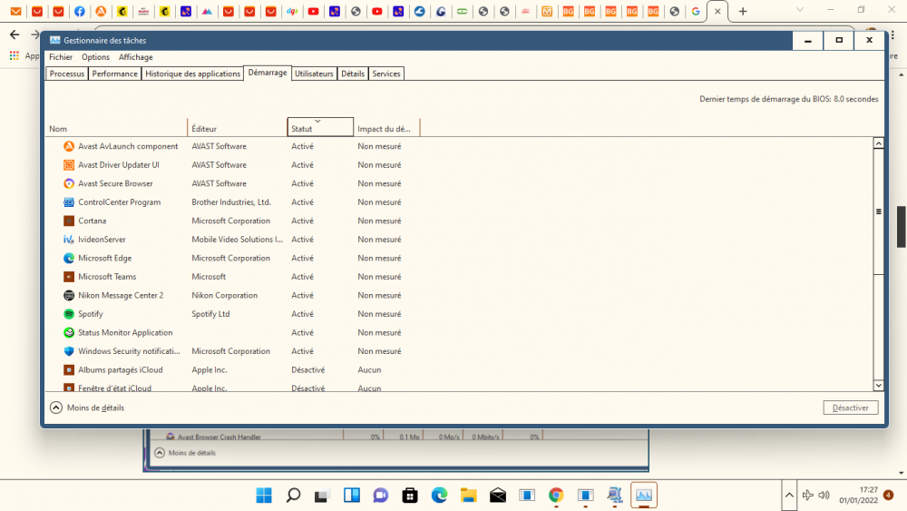Click Nikon Corporation publisher cell
907x511 pixels.
click(224, 295)
